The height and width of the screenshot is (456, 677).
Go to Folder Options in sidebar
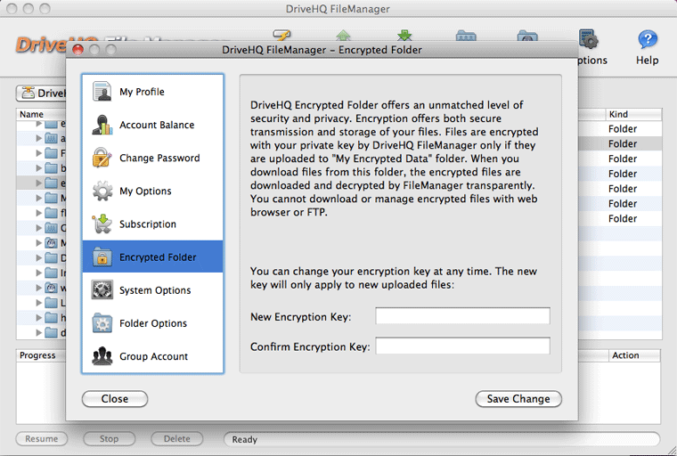(x=152, y=323)
